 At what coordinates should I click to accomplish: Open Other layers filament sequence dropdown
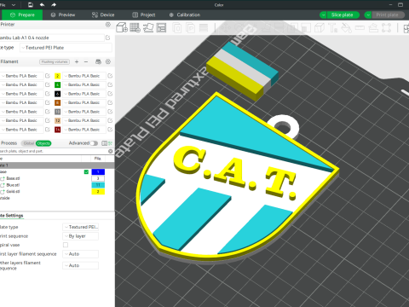click(x=81, y=265)
